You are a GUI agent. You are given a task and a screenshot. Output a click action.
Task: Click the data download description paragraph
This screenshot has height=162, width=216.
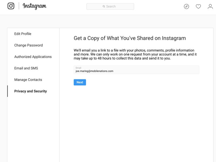[135, 54]
